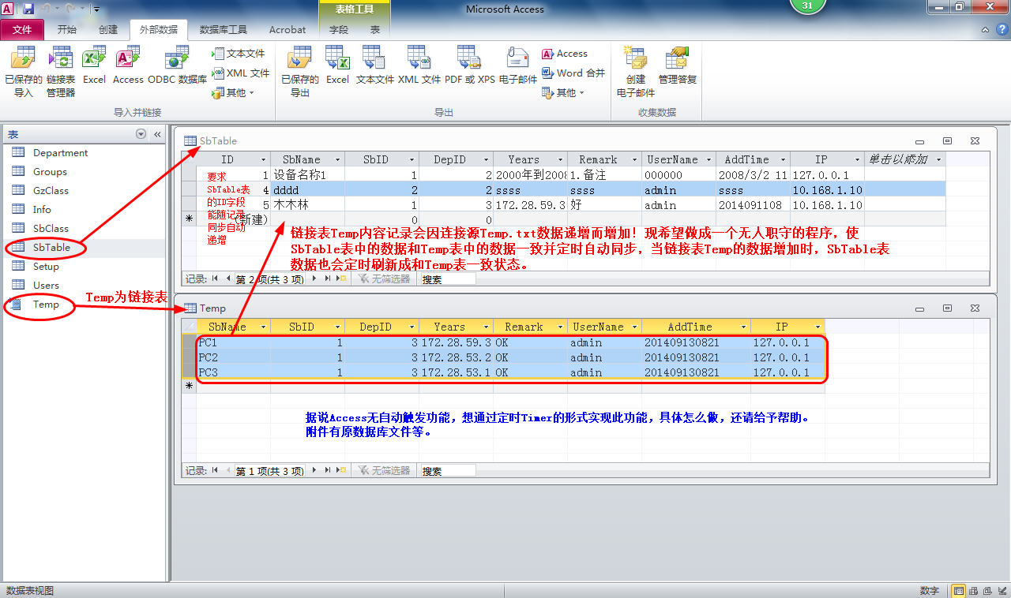Switch to the 表 (Table) tab
The image size is (1011, 598).
[375, 29]
